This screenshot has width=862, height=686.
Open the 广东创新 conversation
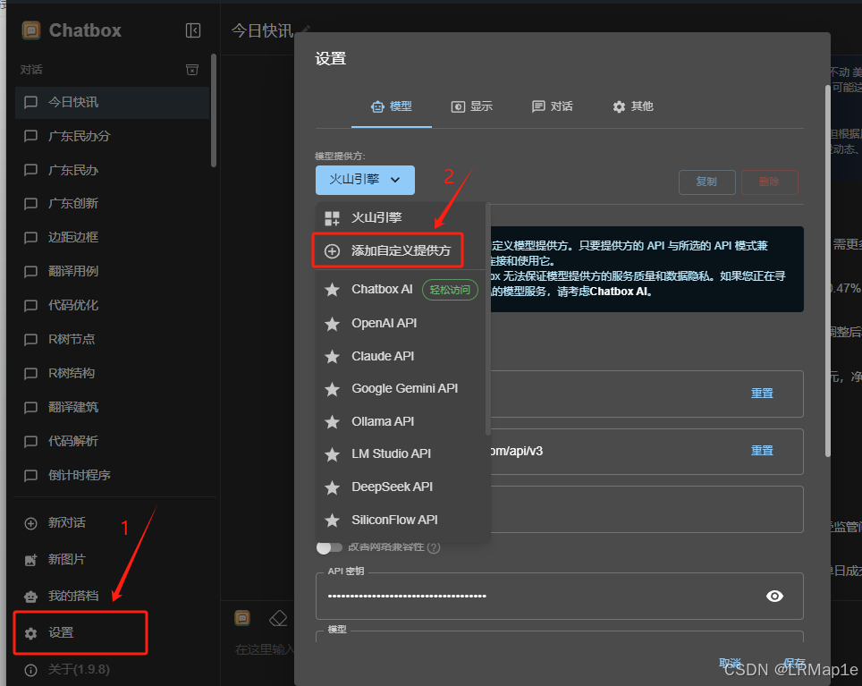[x=112, y=204]
